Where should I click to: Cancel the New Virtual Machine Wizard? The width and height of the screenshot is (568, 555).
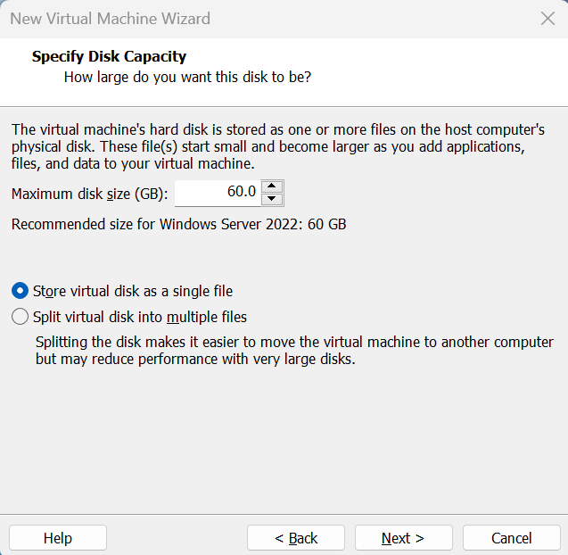tap(511, 538)
